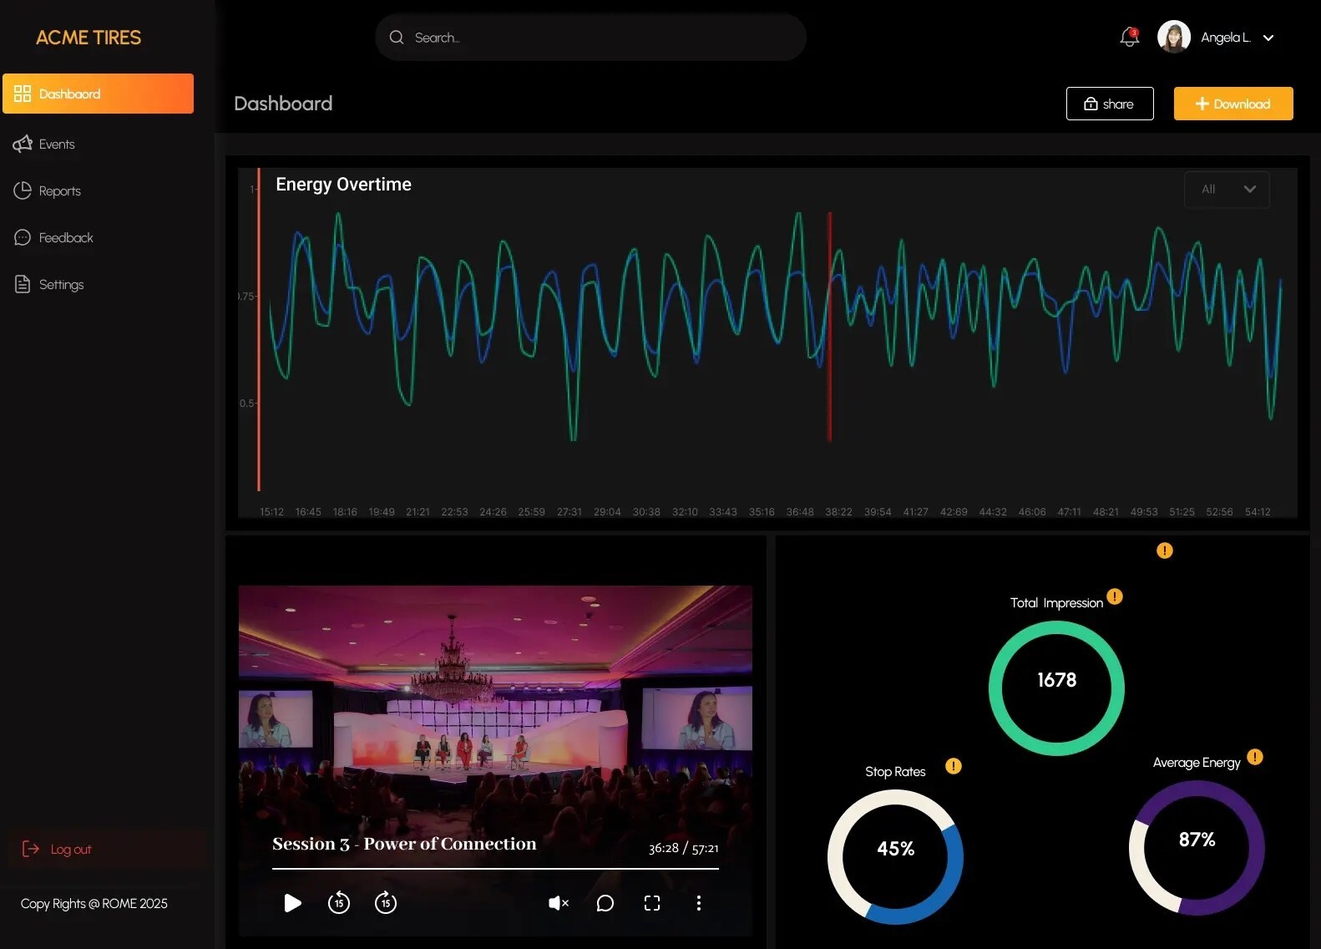Play the session video
The height and width of the screenshot is (949, 1321).
point(292,903)
